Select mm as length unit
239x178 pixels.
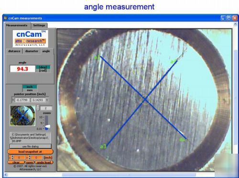30,90
